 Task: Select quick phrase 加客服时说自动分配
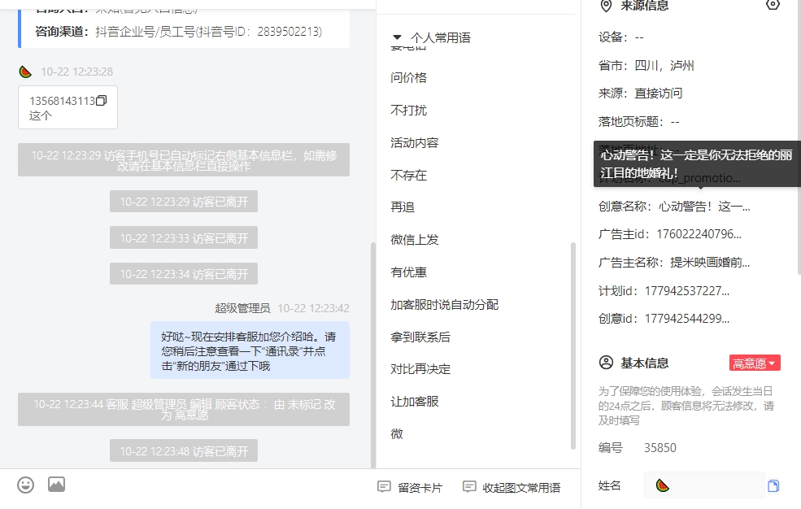(x=445, y=305)
